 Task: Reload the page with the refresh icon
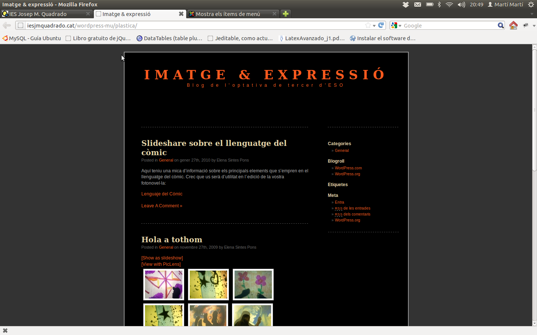pyautogui.click(x=381, y=25)
